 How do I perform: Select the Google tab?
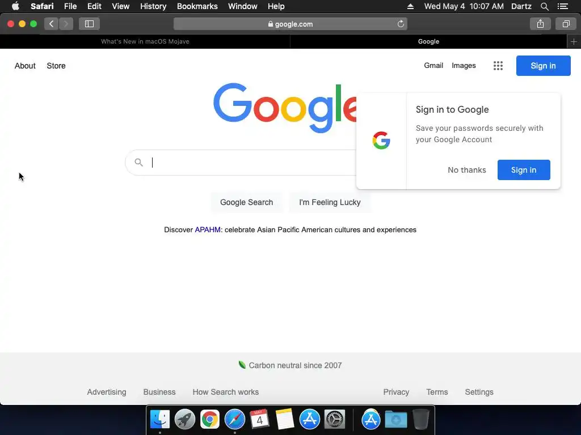429,41
